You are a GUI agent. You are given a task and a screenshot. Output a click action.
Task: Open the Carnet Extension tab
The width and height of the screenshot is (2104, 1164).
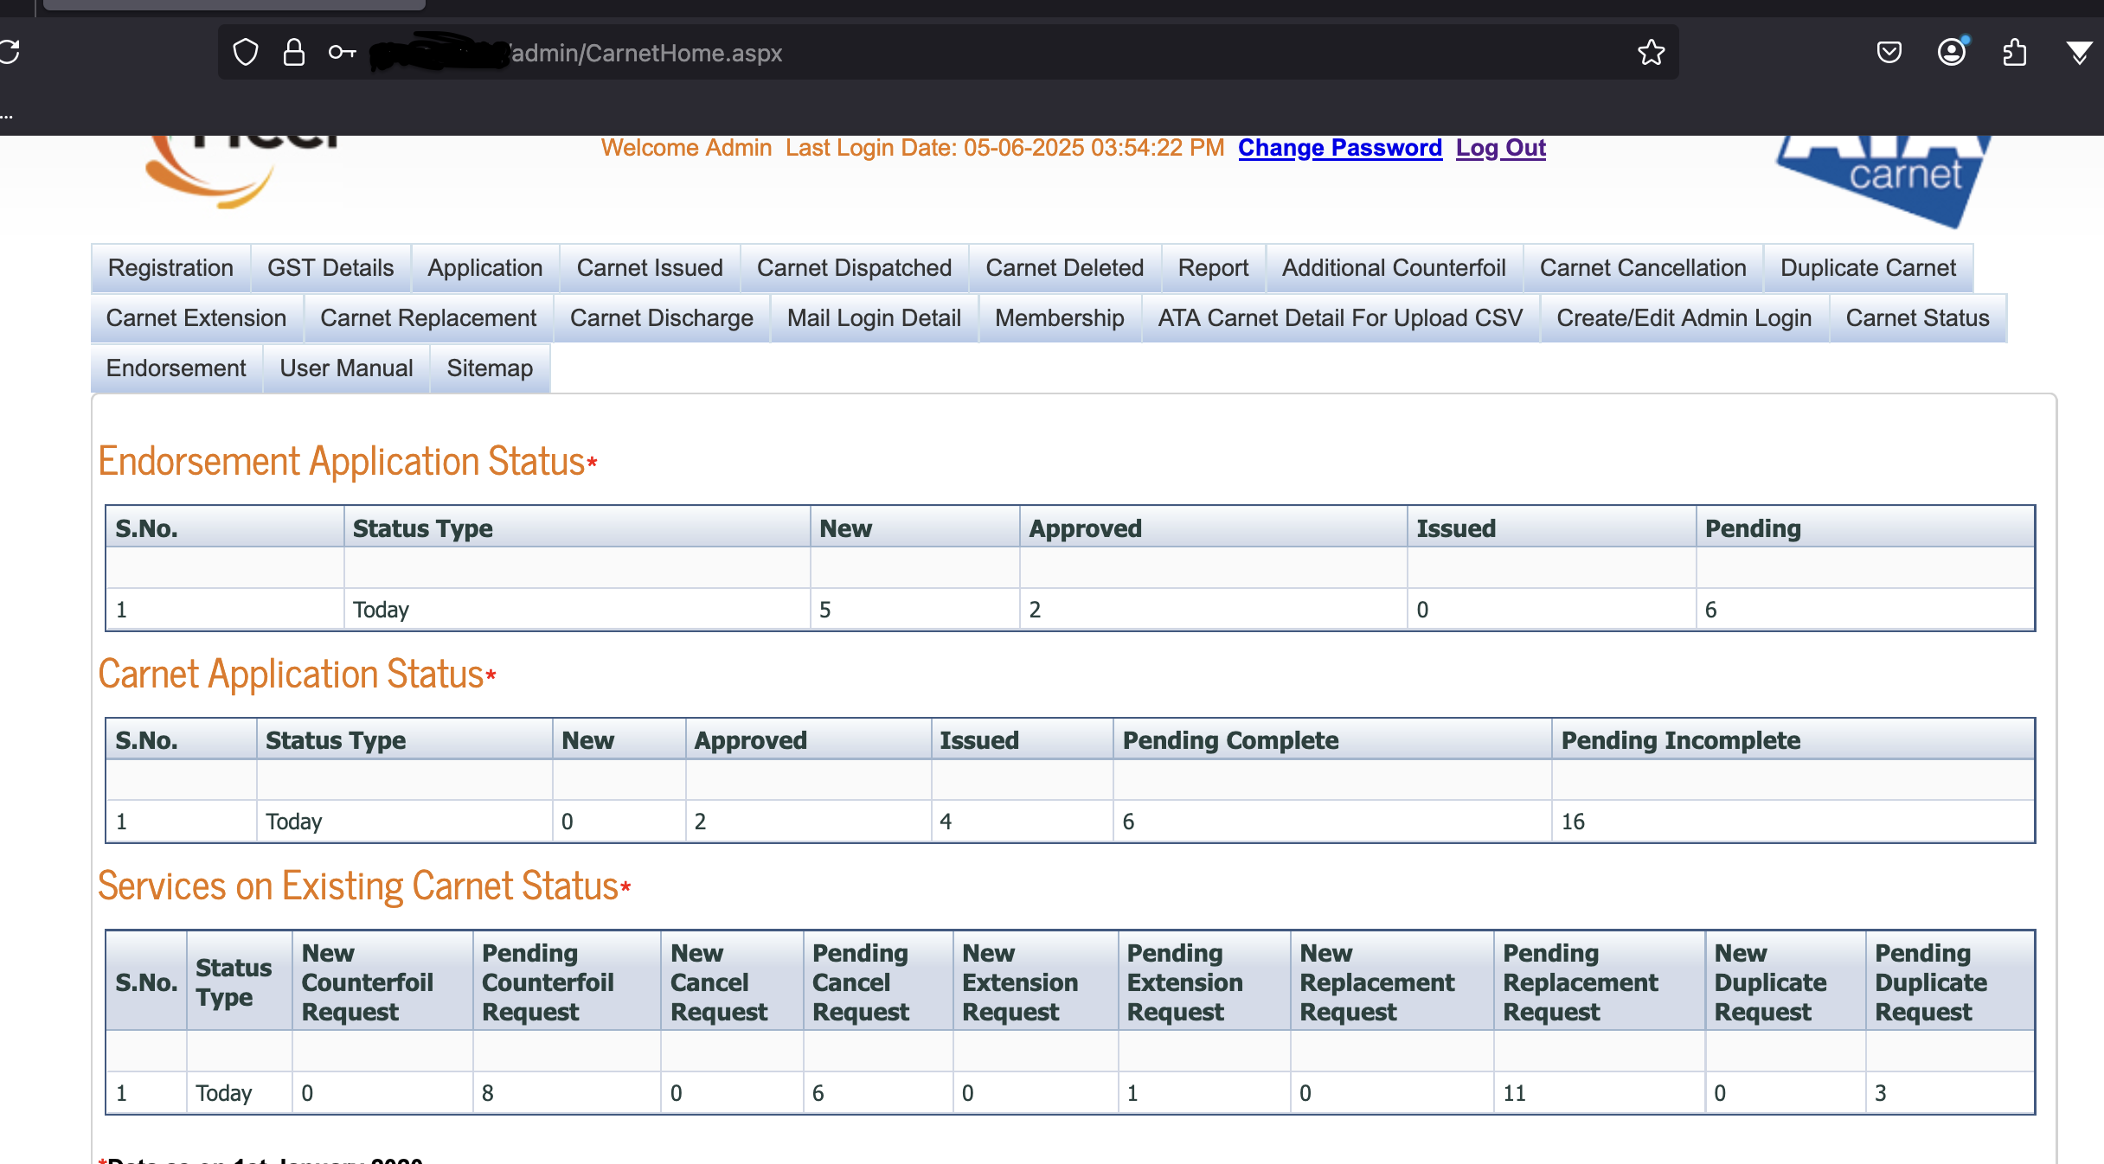click(x=196, y=317)
